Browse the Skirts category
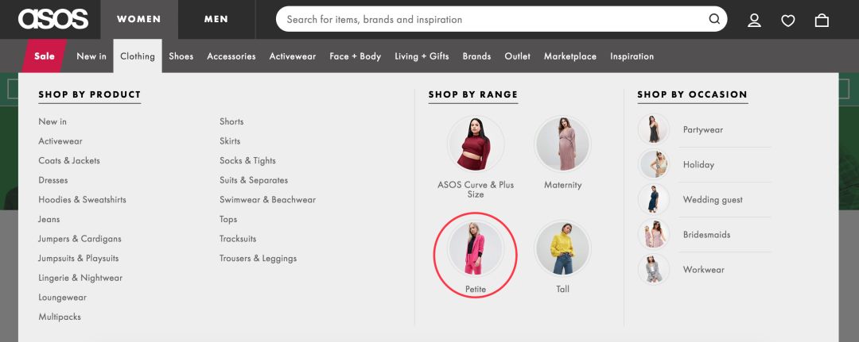This screenshot has width=859, height=342. tap(230, 141)
